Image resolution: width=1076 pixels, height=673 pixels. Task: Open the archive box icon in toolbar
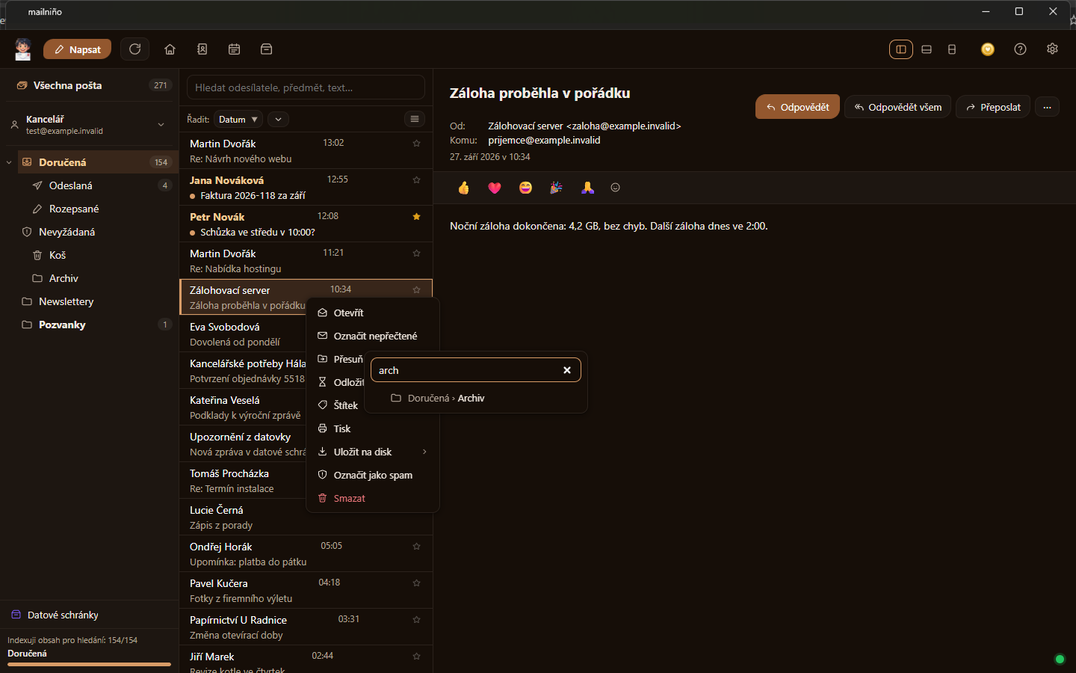[x=266, y=49]
